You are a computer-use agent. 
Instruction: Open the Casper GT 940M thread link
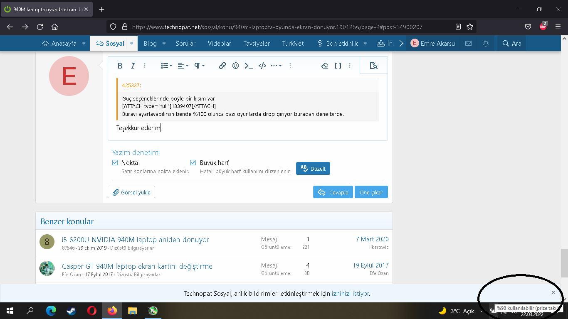point(137,266)
